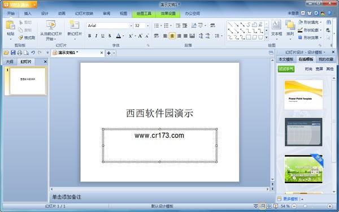
Task: Save document with the floppy disk icon
Action: (x=13, y=53)
